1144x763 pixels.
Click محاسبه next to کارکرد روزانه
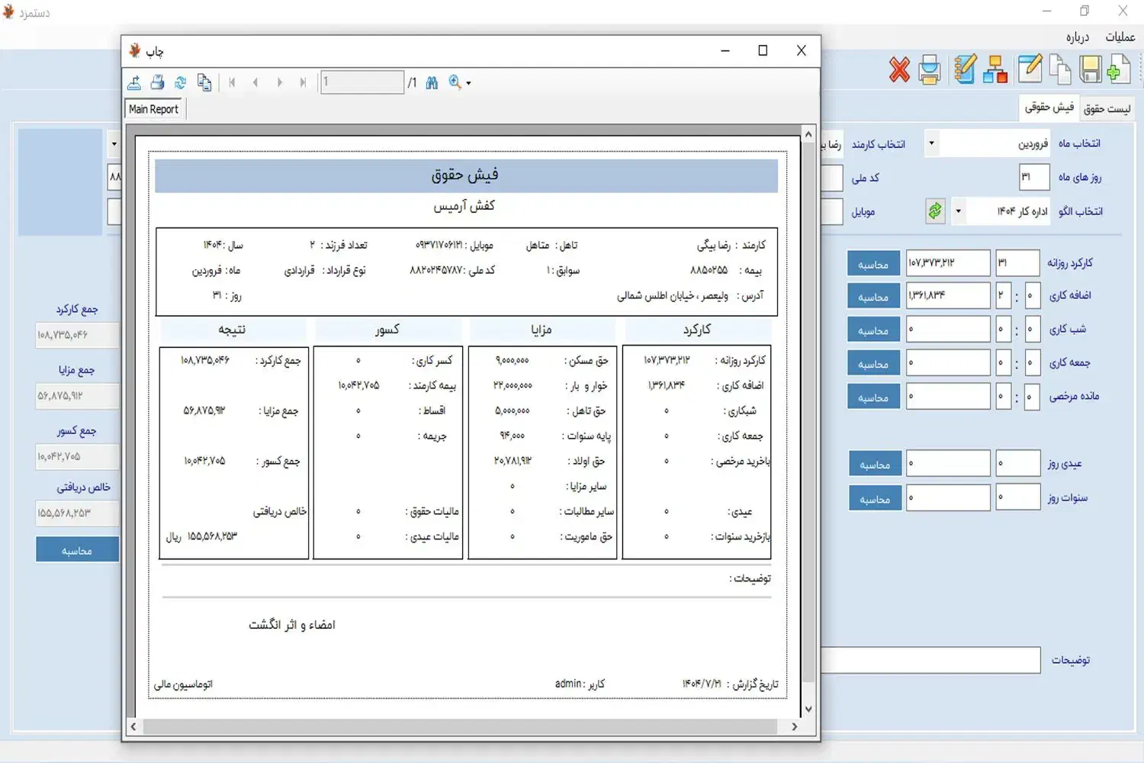tap(873, 262)
